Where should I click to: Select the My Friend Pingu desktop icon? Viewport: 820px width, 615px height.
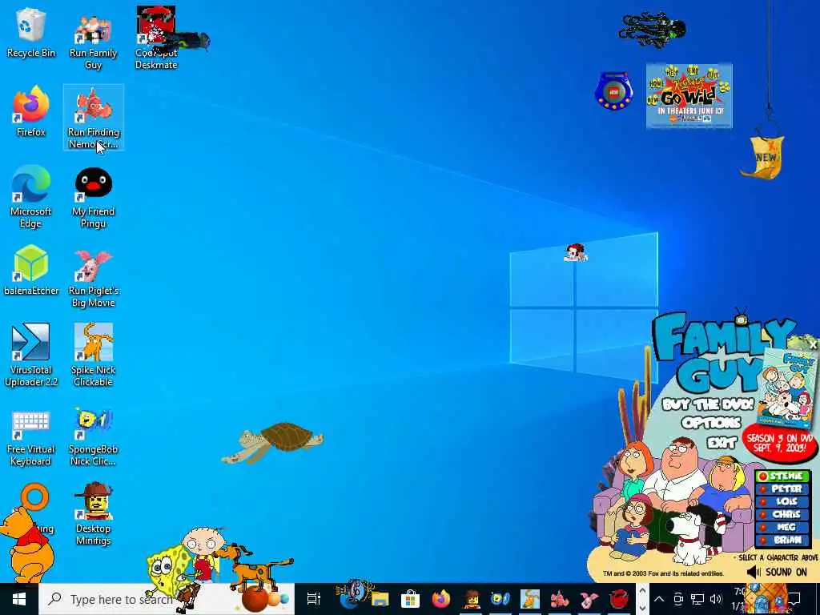pos(93,197)
